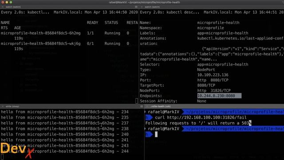
Task: Click the window title 'rafael@MarkIV: ~/projetos/microprofile/microprofile-health'
Action: pyautogui.click(x=144, y=2)
